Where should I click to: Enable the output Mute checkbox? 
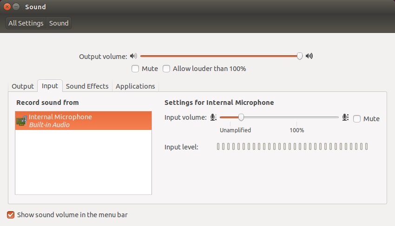point(135,69)
